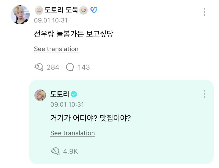Click the cheer icon beside 284
Image resolution: width=219 pixels, height=168 pixels.
point(39,67)
